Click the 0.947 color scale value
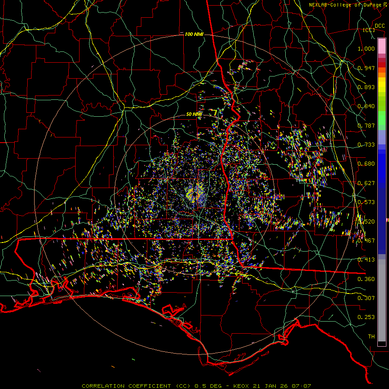389x389 pixels. coord(366,68)
